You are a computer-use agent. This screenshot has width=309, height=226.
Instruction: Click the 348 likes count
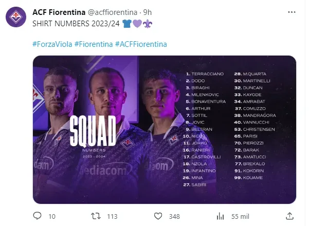(174, 216)
